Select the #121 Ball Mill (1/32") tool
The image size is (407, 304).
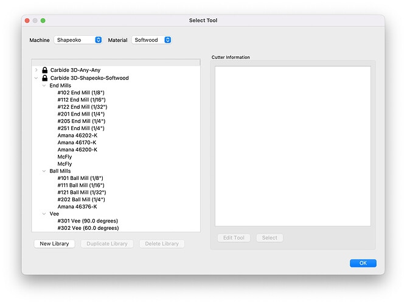pyautogui.click(x=82, y=193)
